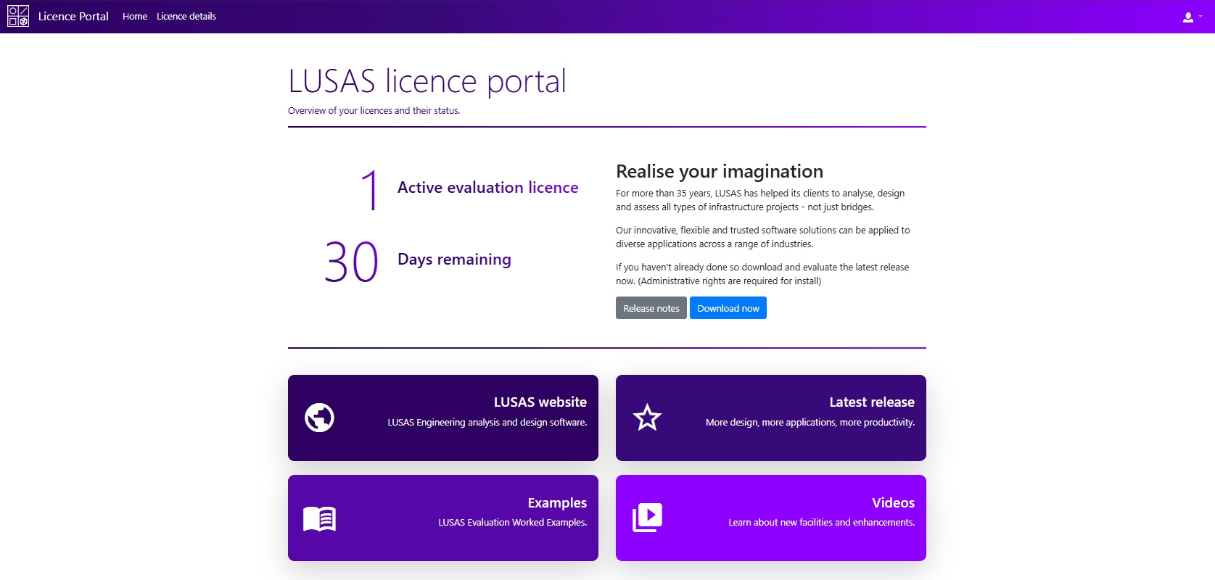Click 'Days remaining' text
Screen dimensions: 1215x580
click(454, 260)
